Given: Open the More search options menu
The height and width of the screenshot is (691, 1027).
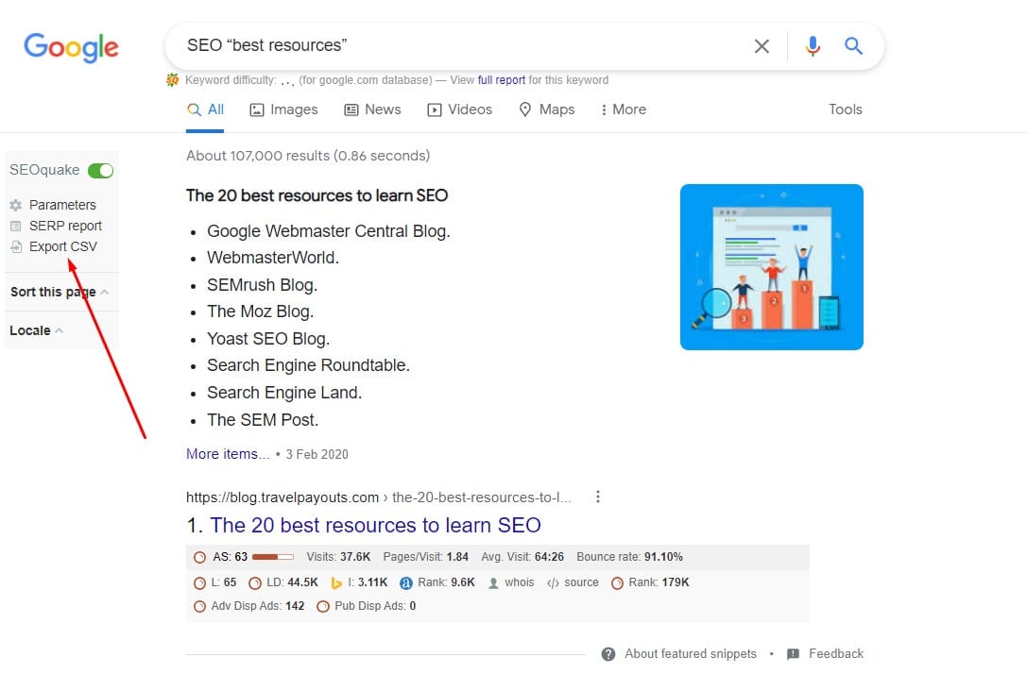Looking at the screenshot, I should click(x=623, y=110).
